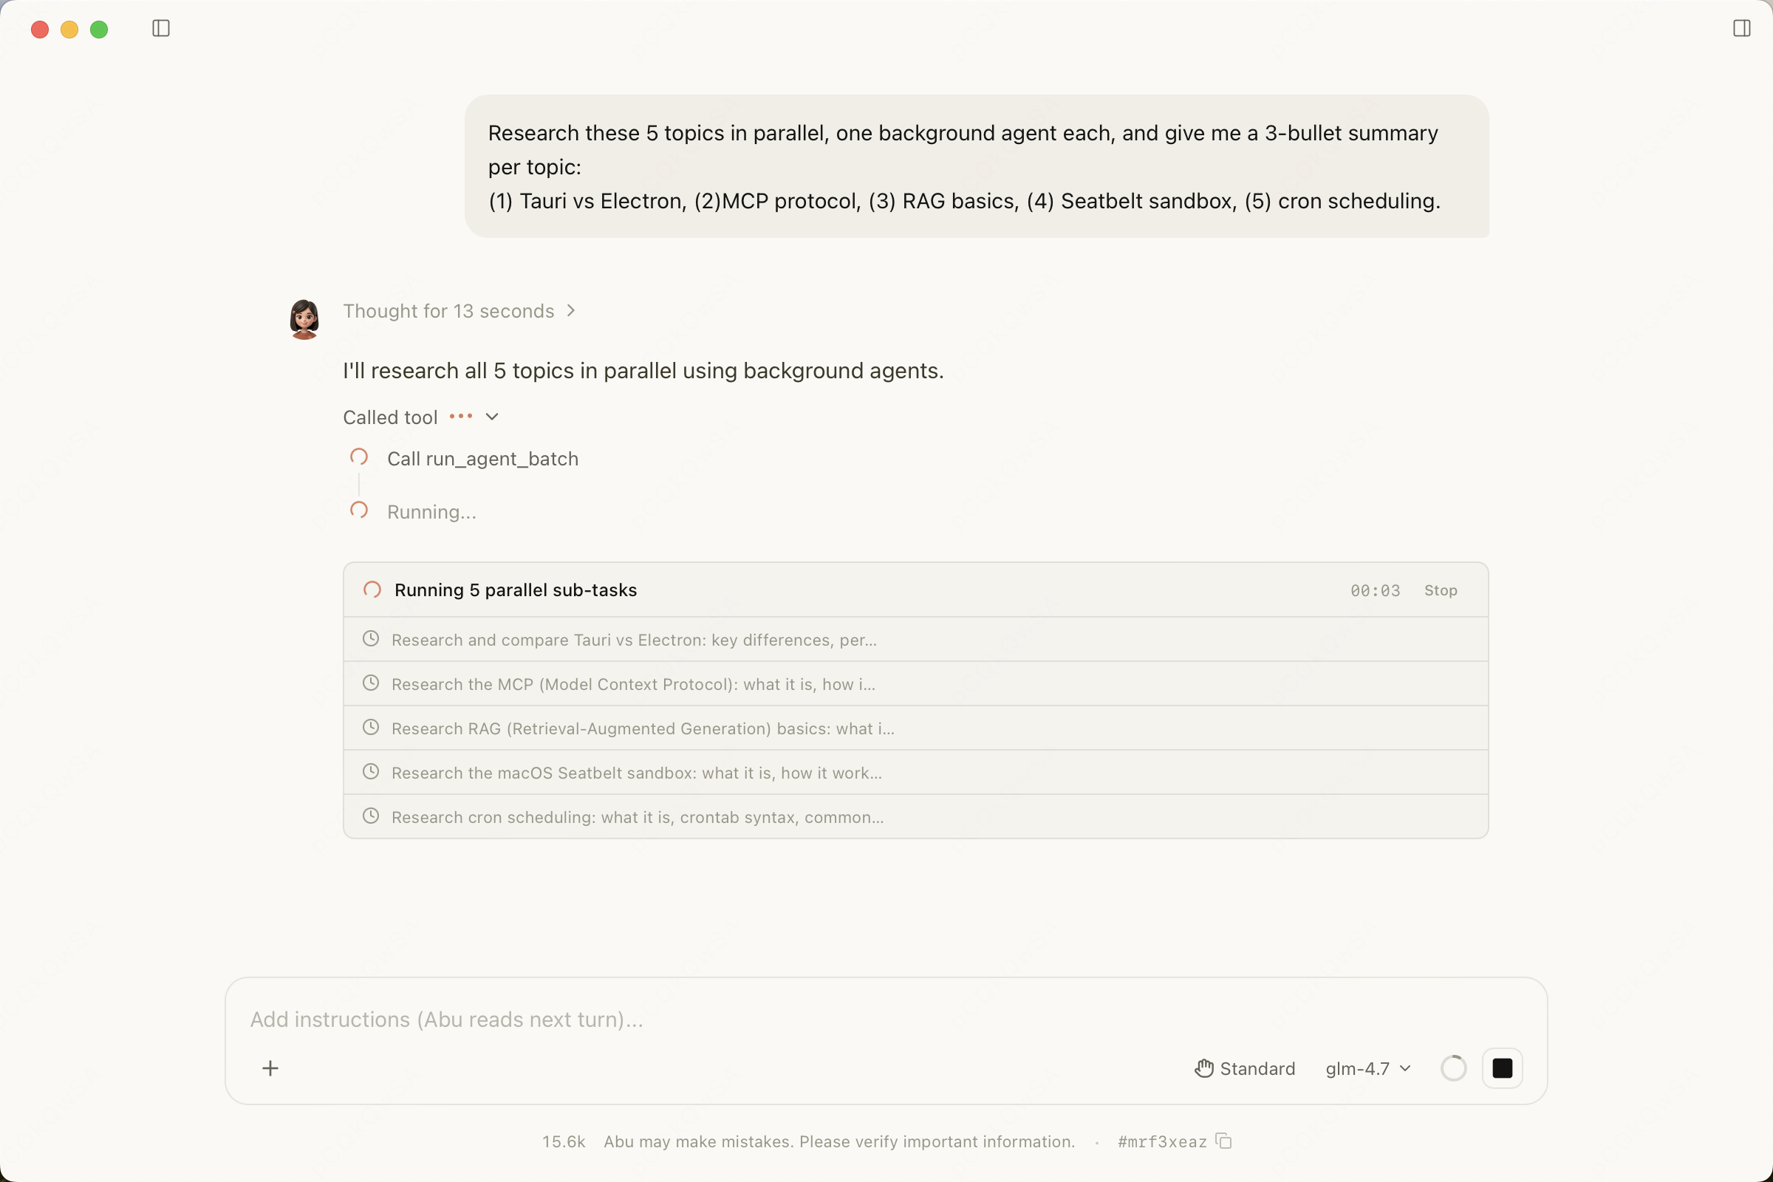
Task: Click the Add instructions input field
Action: coord(886,1019)
